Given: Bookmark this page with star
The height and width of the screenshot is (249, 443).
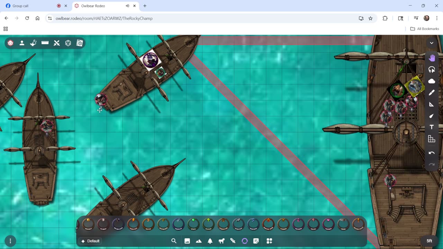Looking at the screenshot, I should pos(371,18).
